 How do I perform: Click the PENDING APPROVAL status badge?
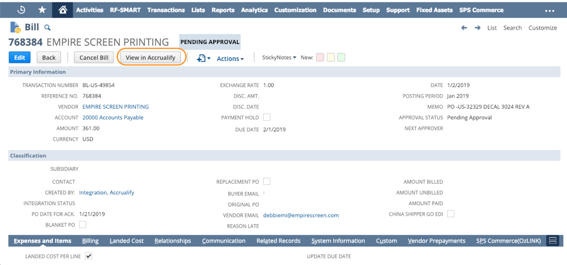[210, 42]
